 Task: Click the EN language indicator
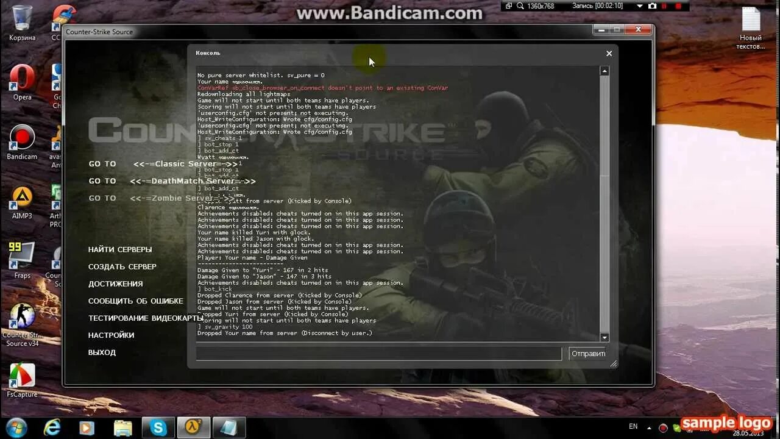tap(633, 427)
